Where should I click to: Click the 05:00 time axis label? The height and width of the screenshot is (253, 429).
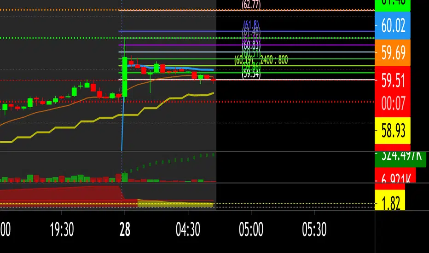[251, 229]
